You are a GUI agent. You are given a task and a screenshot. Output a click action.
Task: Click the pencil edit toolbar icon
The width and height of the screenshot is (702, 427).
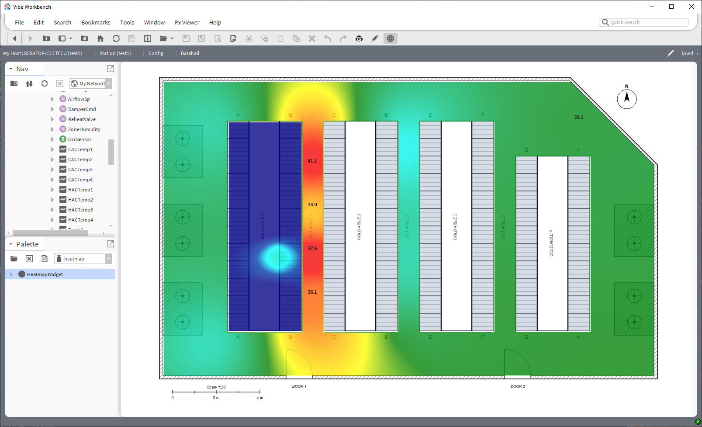tap(375, 38)
